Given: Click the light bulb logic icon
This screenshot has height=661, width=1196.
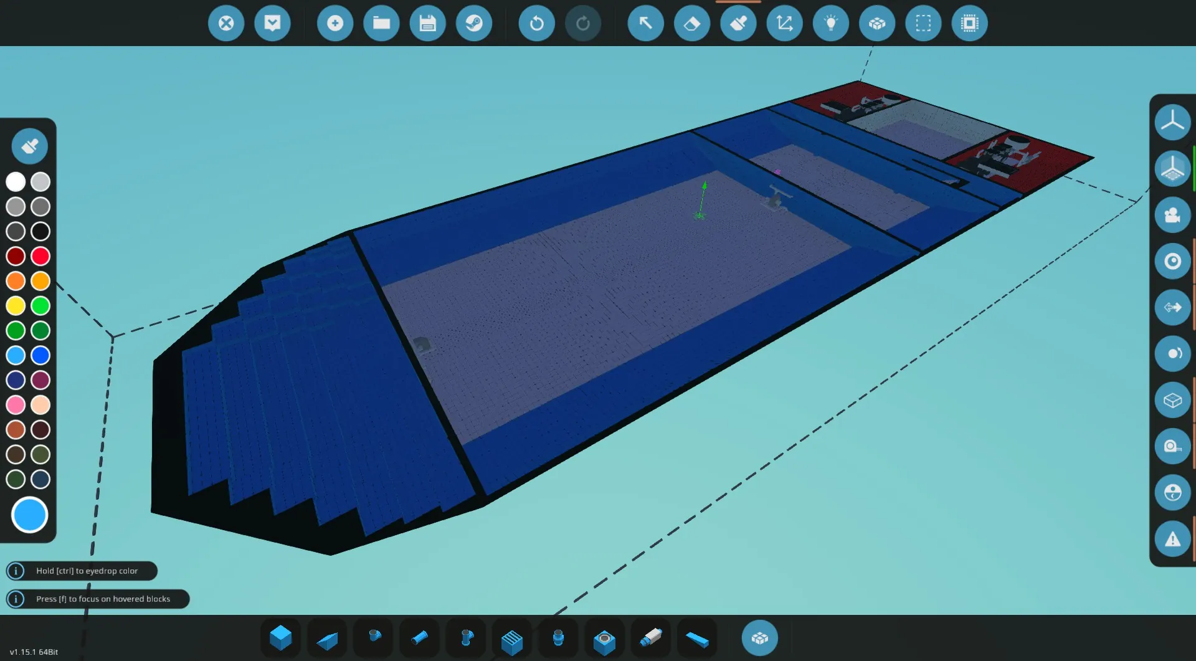Looking at the screenshot, I should pyautogui.click(x=830, y=24).
